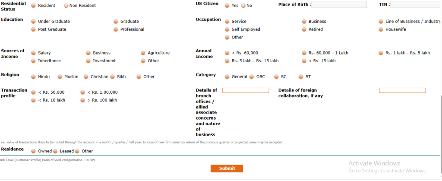Screen dimensions: 442x181
Task: Pick annual income above Rs. 15 lakh
Action: (x=304, y=61)
